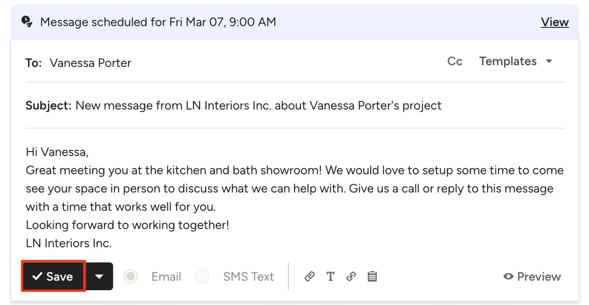Click the Preview button
Screen dimensions: 589x305
(532, 276)
